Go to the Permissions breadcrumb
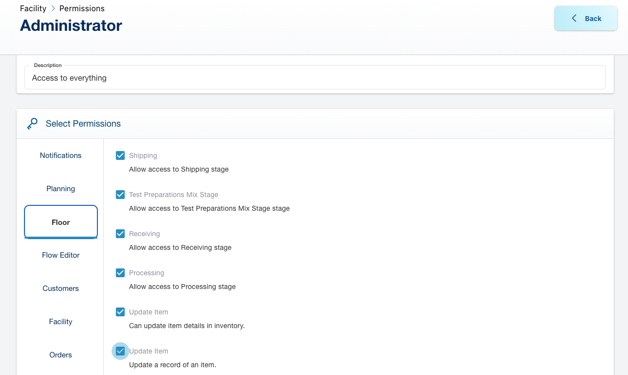Screen dimensions: 628x375 (x=82, y=8)
